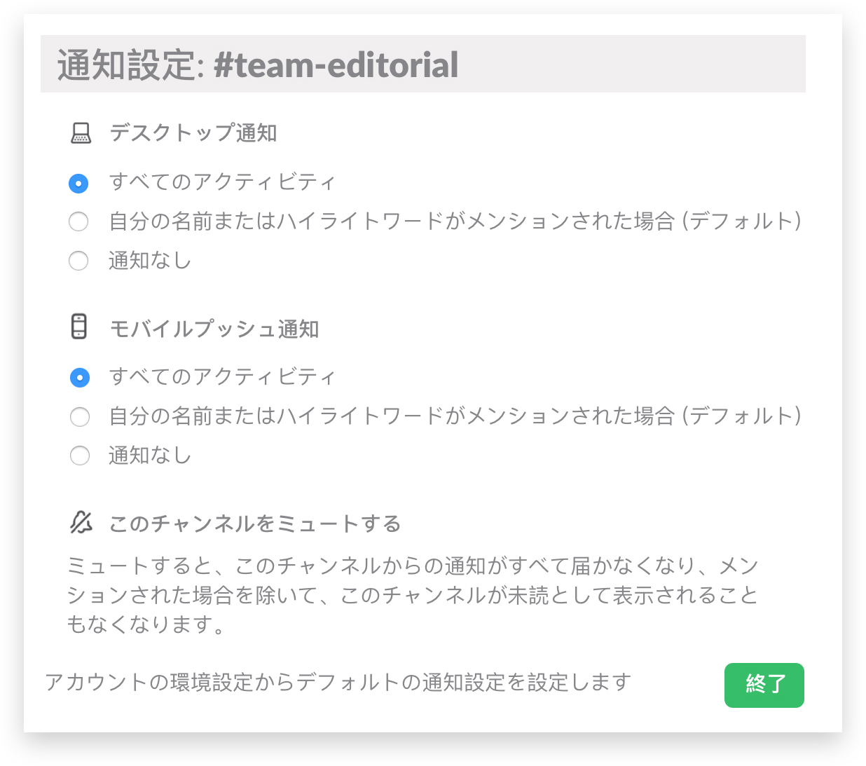Click the 通知設定: #team-editorial title header

coord(423,64)
